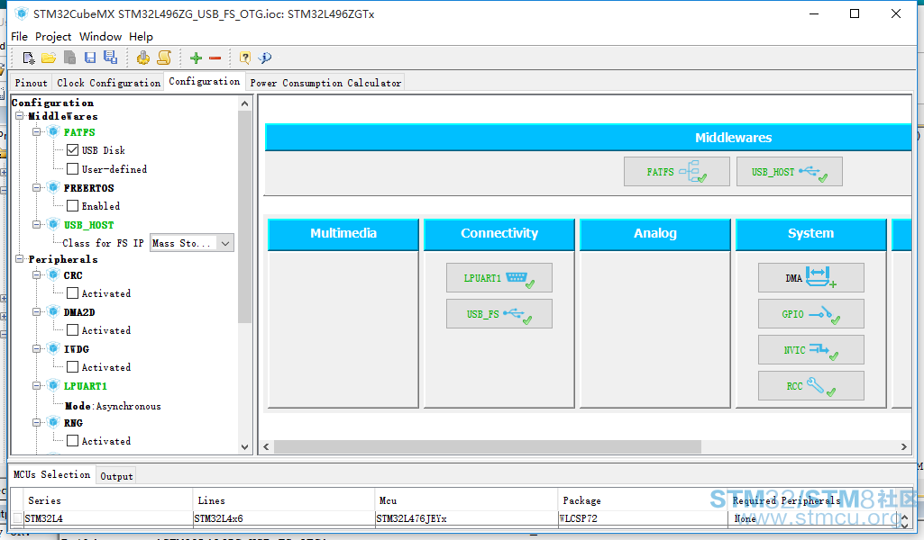Click the RNG cube icon in tree
924x540 pixels.
coord(53,422)
